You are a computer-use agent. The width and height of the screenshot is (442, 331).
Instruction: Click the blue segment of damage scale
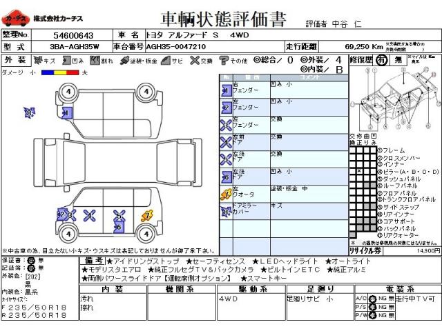[48, 72]
